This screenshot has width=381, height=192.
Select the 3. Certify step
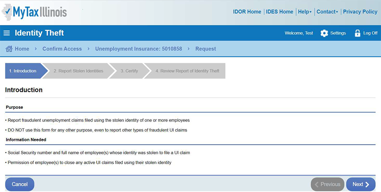pos(129,71)
